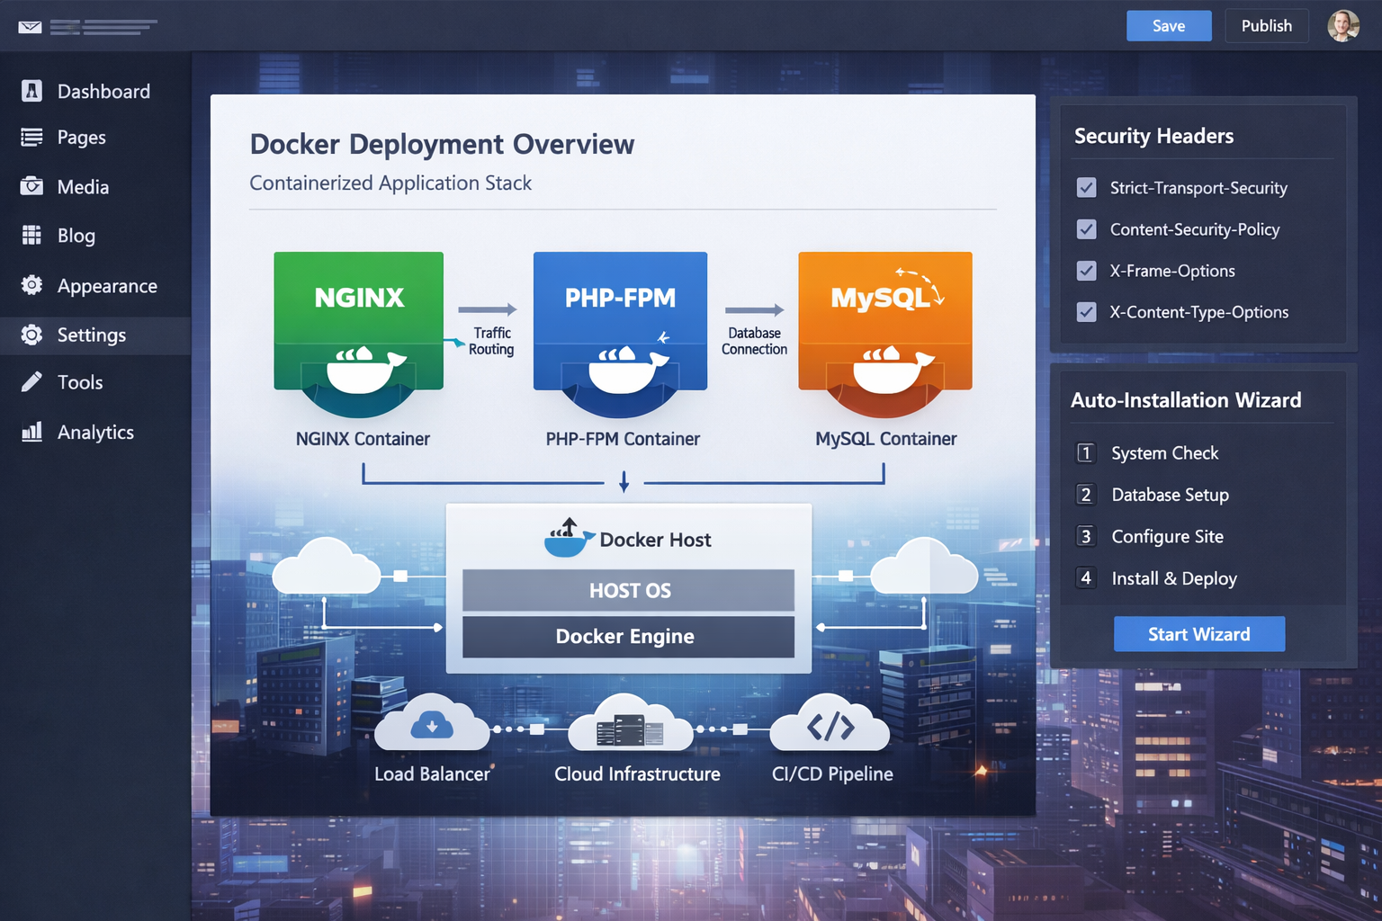
Task: Click the NGINX Container caption
Action: pos(363,439)
